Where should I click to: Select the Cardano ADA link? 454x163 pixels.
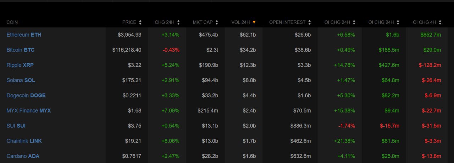[x=23, y=156]
